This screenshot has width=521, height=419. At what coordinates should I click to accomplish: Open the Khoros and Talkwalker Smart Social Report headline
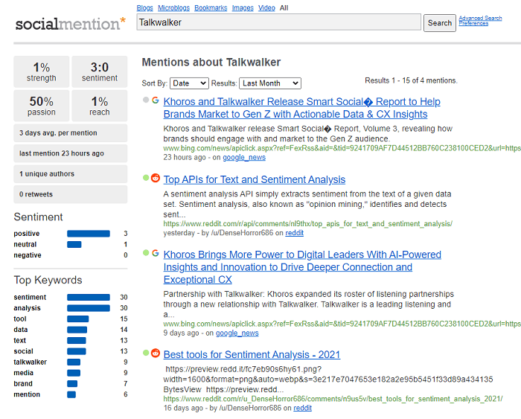click(301, 108)
